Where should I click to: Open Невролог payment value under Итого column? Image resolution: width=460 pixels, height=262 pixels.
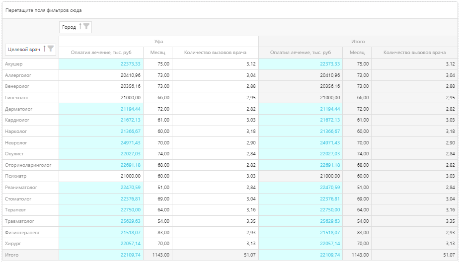pyautogui.click(x=329, y=142)
